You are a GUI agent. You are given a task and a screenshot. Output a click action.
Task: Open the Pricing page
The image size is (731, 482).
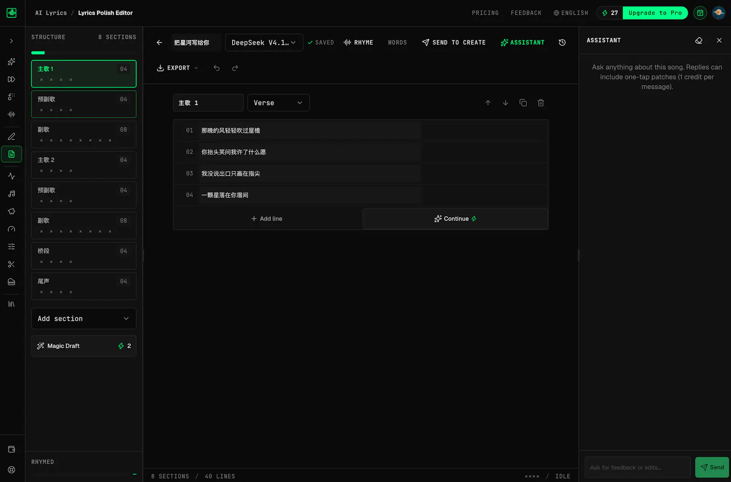coord(485,13)
